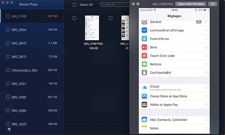Click the Wallet et Apple Pay icon
Viewport: 225px width, 135px height.
[144, 105]
